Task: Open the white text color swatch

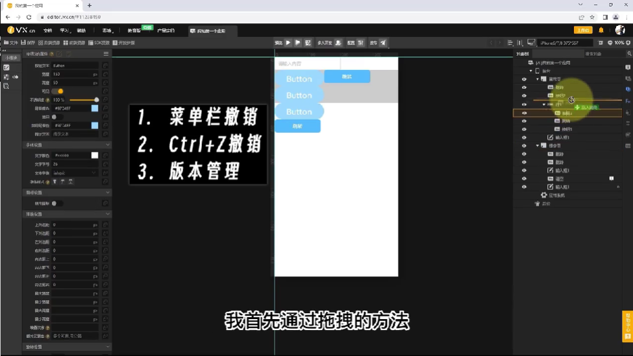Action: click(x=95, y=155)
